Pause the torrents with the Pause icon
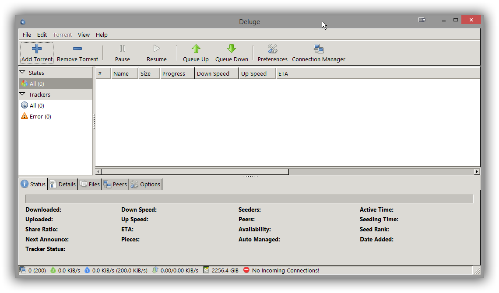Viewport: 499px width, 293px height. (123, 49)
